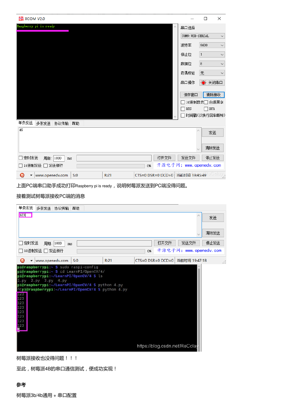Viewport: 295px width, 418px height.
Task: Click 停止发送 button in the 19:45:49 window
Action: (213, 158)
